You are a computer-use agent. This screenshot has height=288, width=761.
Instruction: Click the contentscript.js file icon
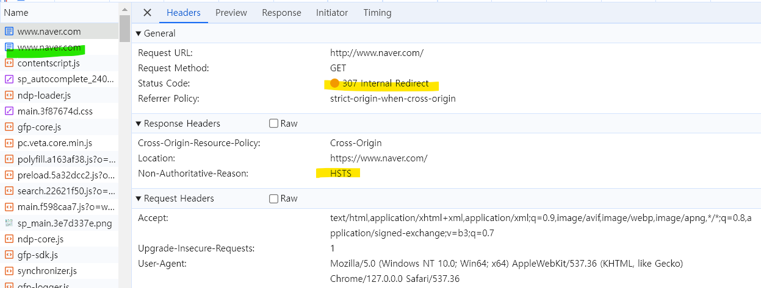[x=9, y=63]
